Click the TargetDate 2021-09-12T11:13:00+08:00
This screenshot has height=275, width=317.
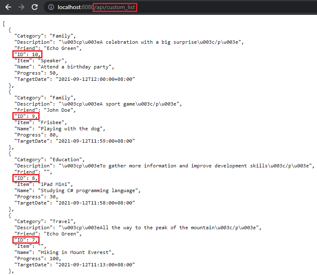pos(95,265)
